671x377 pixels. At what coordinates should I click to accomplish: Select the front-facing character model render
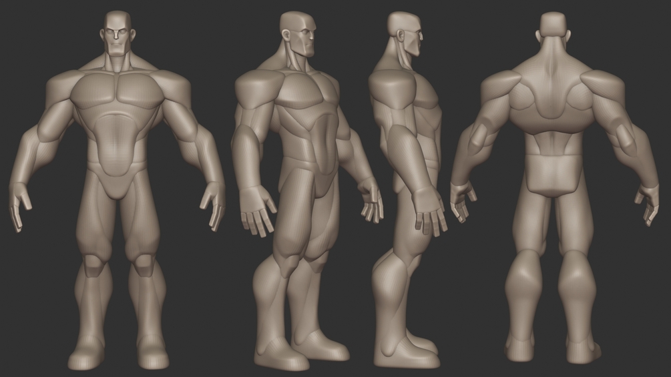[116, 191]
